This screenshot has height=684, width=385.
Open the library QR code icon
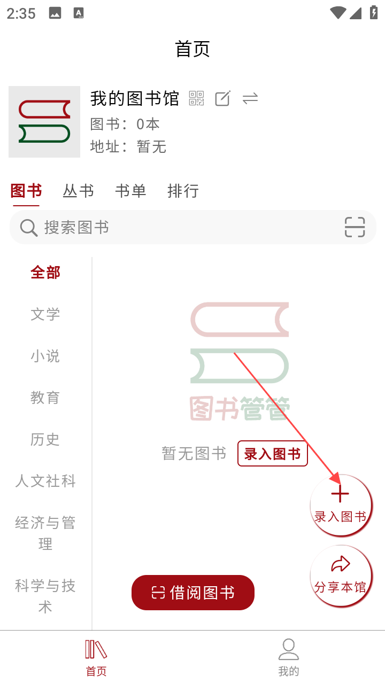197,98
